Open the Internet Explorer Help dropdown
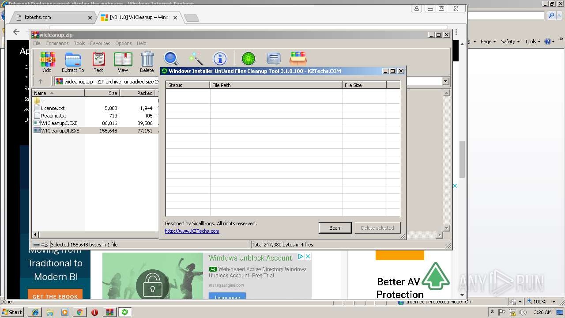The width and height of the screenshot is (565, 318). (x=550, y=42)
